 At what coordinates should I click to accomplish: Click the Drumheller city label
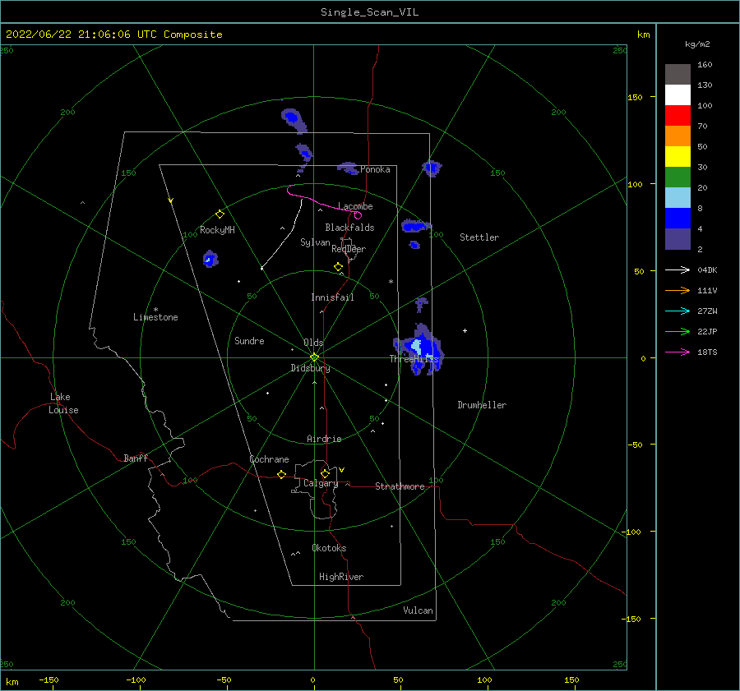[x=482, y=405]
